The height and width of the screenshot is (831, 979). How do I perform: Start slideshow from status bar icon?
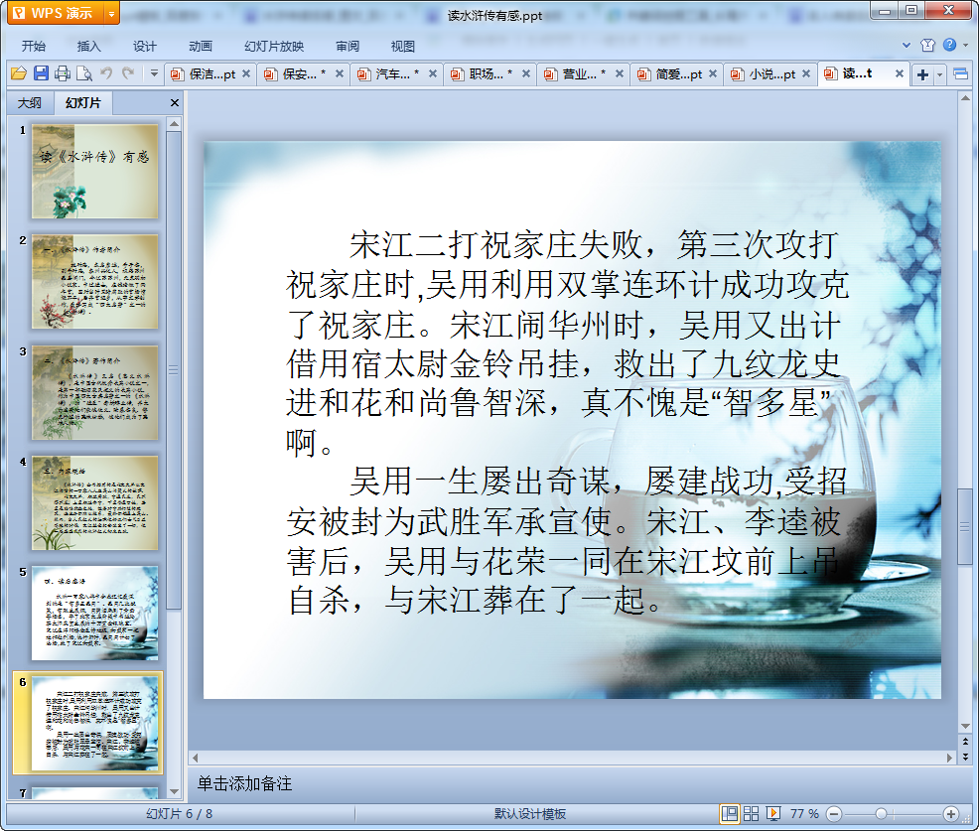pyautogui.click(x=772, y=813)
